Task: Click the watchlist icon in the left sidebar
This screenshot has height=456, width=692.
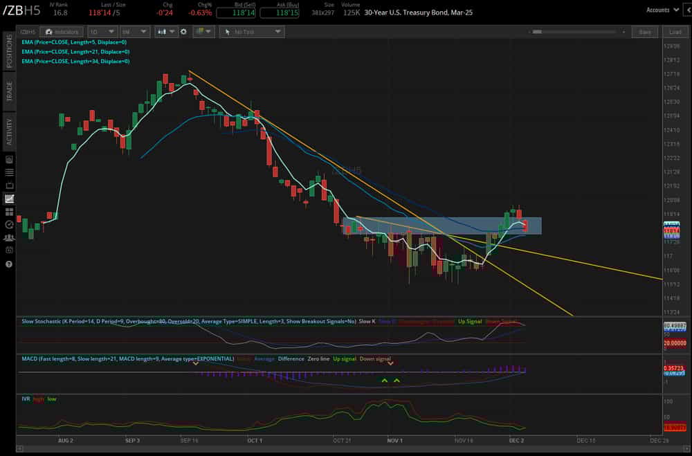Action: (9, 172)
